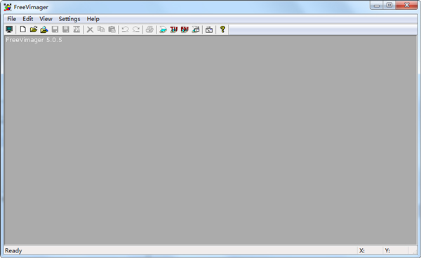Click the monitor full-screen toolbar icon

coord(9,29)
